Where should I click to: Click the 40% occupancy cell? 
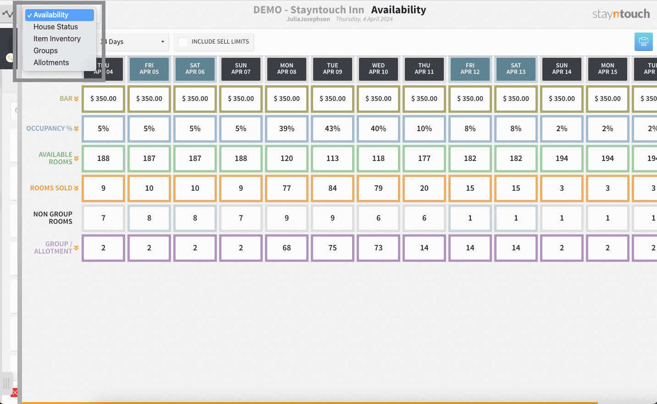point(378,128)
